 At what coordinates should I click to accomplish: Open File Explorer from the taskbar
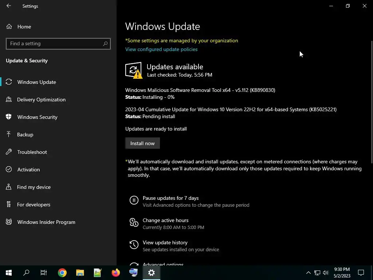80,273
